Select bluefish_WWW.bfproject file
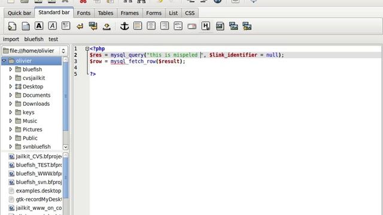This screenshot has width=383, height=215. (35, 174)
